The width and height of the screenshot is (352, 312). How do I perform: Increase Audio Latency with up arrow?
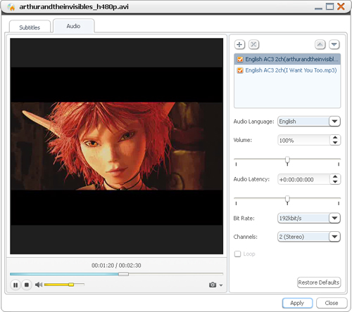(x=335, y=177)
